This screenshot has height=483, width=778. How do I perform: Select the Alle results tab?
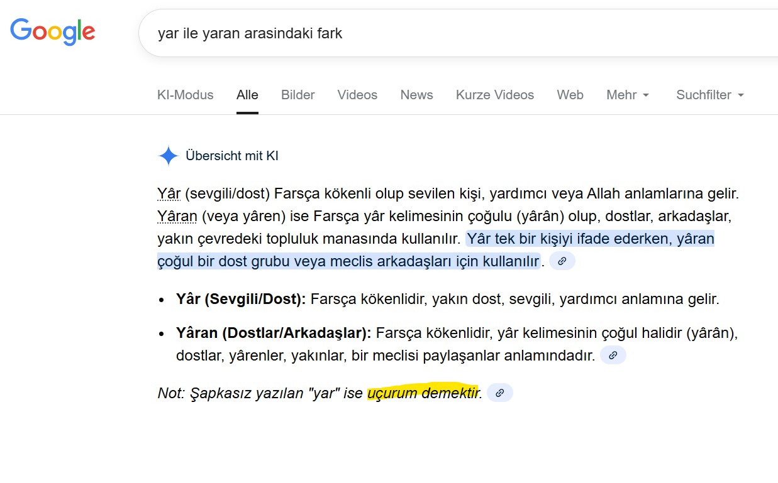[247, 95]
